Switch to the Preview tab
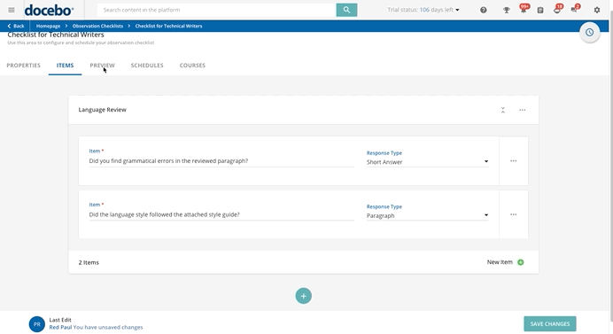Image resolution: width=613 pixels, height=334 pixels. [102, 66]
